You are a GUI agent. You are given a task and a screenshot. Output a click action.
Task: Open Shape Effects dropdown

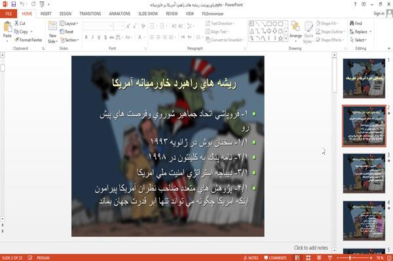point(330,40)
